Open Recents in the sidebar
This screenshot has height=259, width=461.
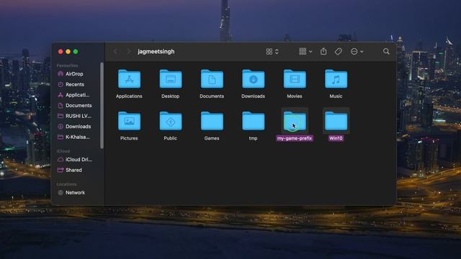(75, 85)
